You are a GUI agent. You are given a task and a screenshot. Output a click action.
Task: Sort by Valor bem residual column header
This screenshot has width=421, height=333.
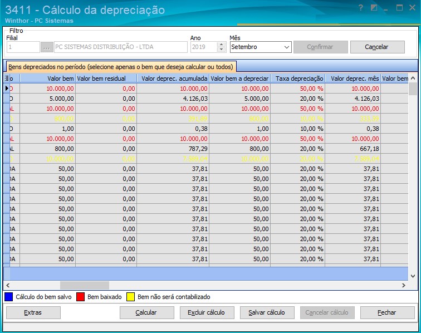point(106,79)
